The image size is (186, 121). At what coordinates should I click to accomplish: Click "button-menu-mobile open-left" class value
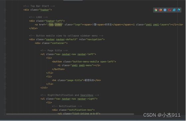[x=93, y=62]
